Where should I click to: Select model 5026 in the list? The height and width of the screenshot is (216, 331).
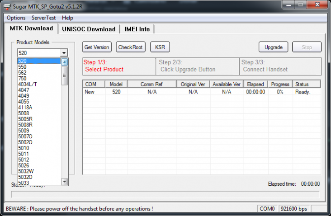(x=39, y=165)
